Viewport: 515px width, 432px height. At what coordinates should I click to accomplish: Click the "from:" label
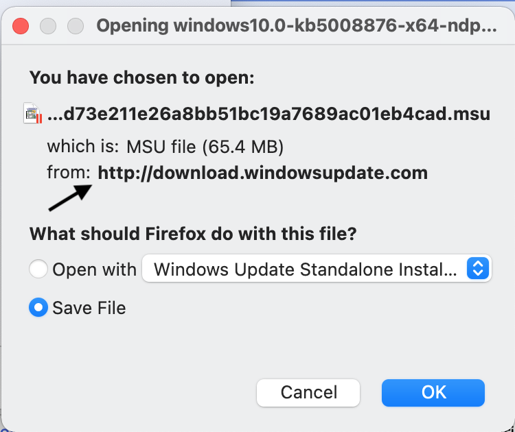point(69,173)
